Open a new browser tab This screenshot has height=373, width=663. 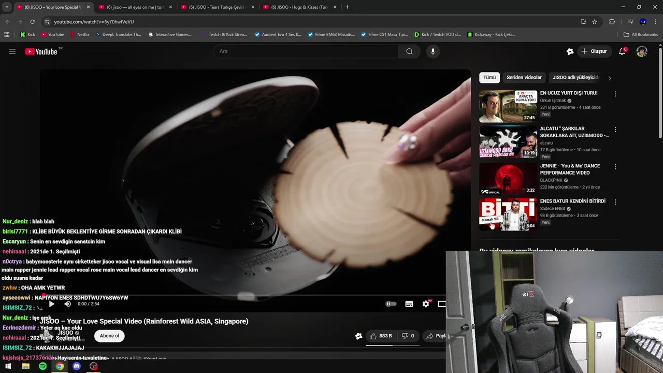347,7
